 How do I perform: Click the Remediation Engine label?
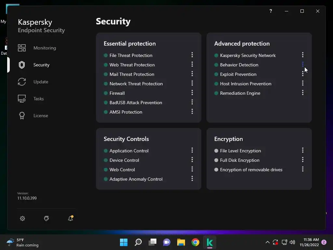[x=240, y=93]
